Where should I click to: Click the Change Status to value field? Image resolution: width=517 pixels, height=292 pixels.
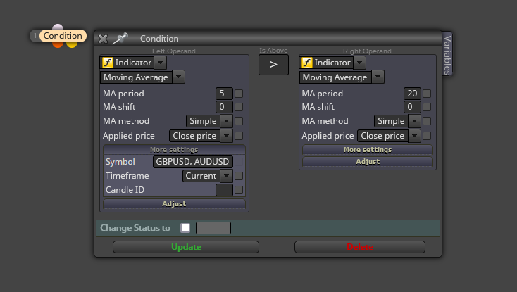click(x=213, y=228)
